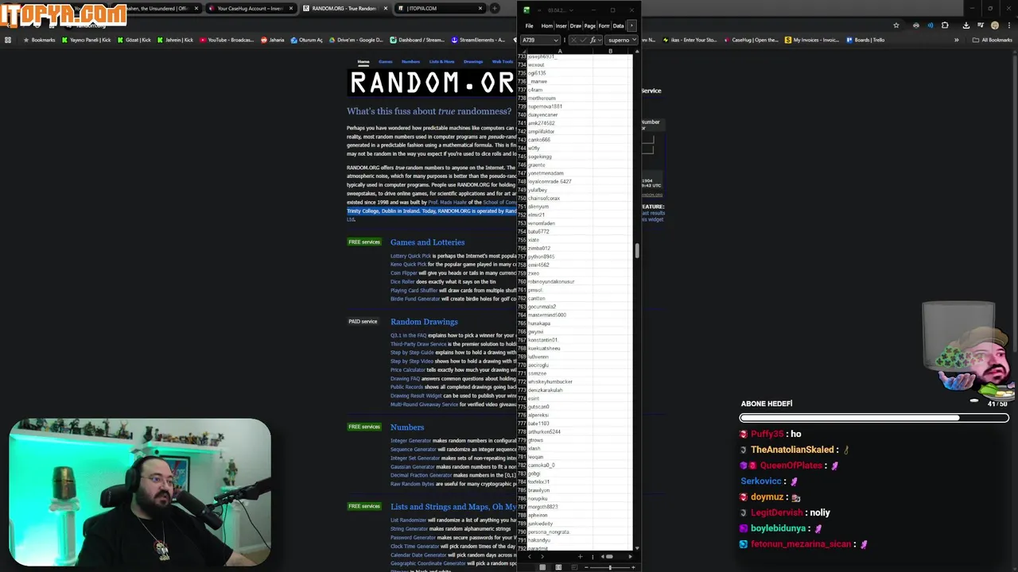Open the Excel File menu

[529, 25]
